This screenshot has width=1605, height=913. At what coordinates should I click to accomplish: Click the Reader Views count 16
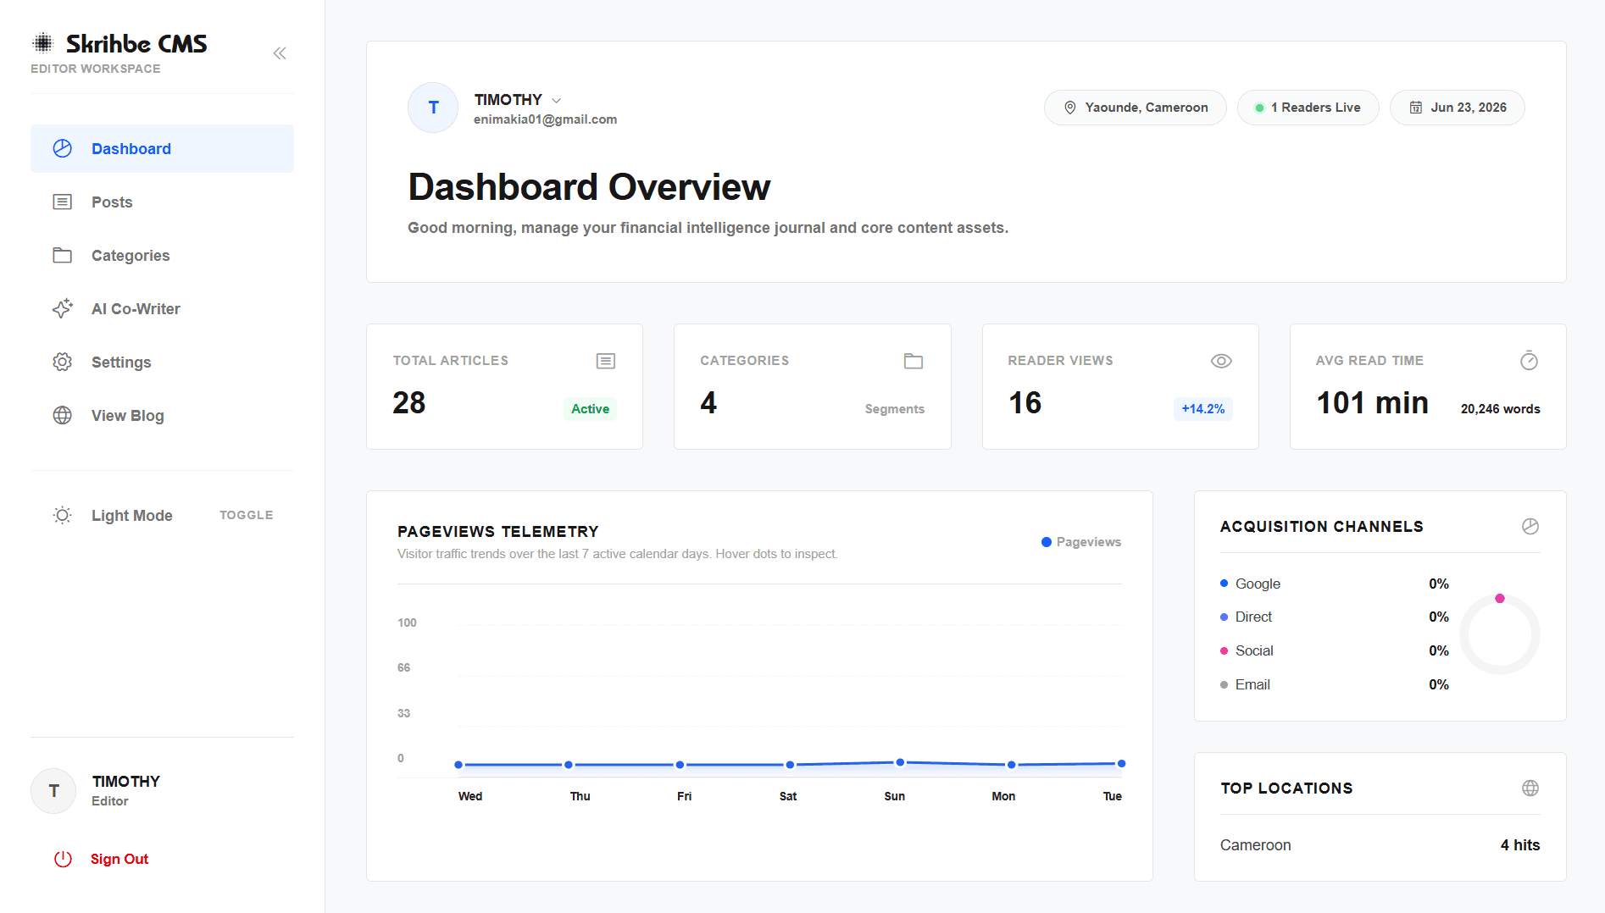click(x=1025, y=403)
